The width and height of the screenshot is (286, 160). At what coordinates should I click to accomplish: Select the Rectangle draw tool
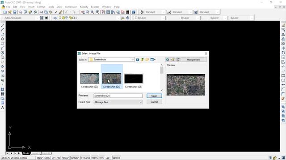click(x=3, y=44)
